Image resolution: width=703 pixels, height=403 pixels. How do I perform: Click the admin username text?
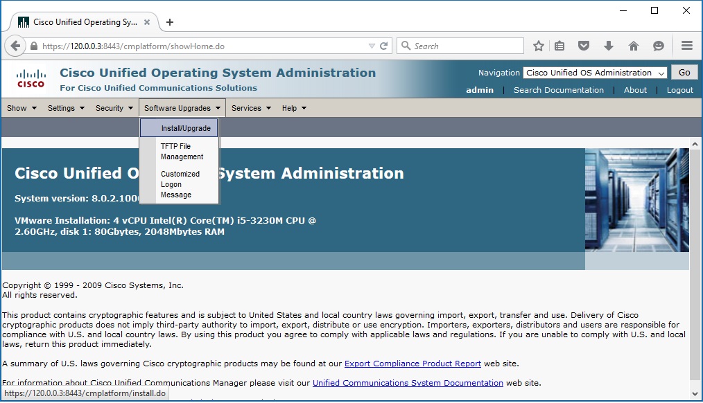(x=479, y=90)
